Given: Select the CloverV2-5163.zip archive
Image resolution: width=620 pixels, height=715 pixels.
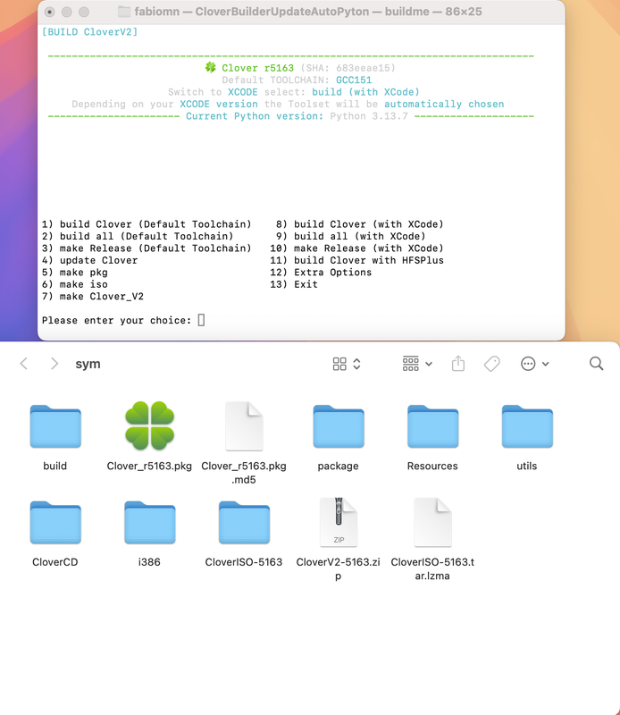Looking at the screenshot, I should point(339,522).
